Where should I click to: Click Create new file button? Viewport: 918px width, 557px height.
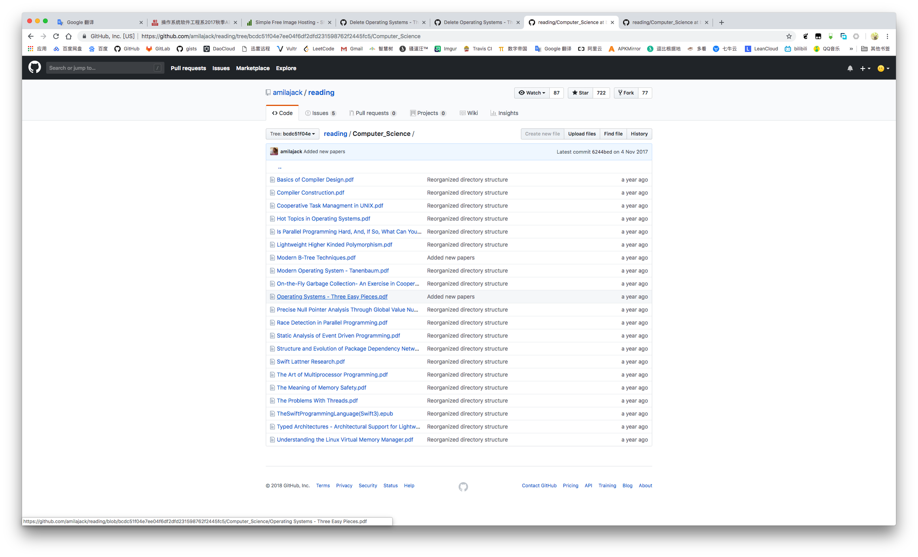pos(542,134)
